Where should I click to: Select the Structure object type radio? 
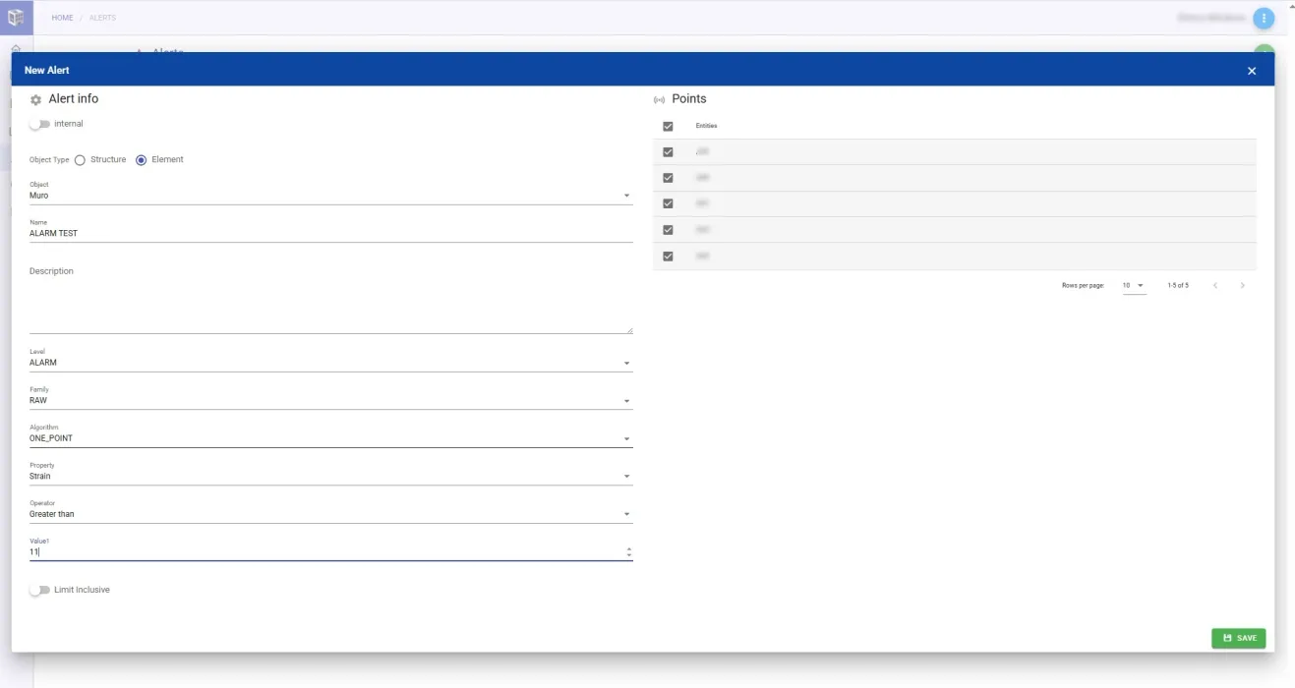pyautogui.click(x=80, y=160)
